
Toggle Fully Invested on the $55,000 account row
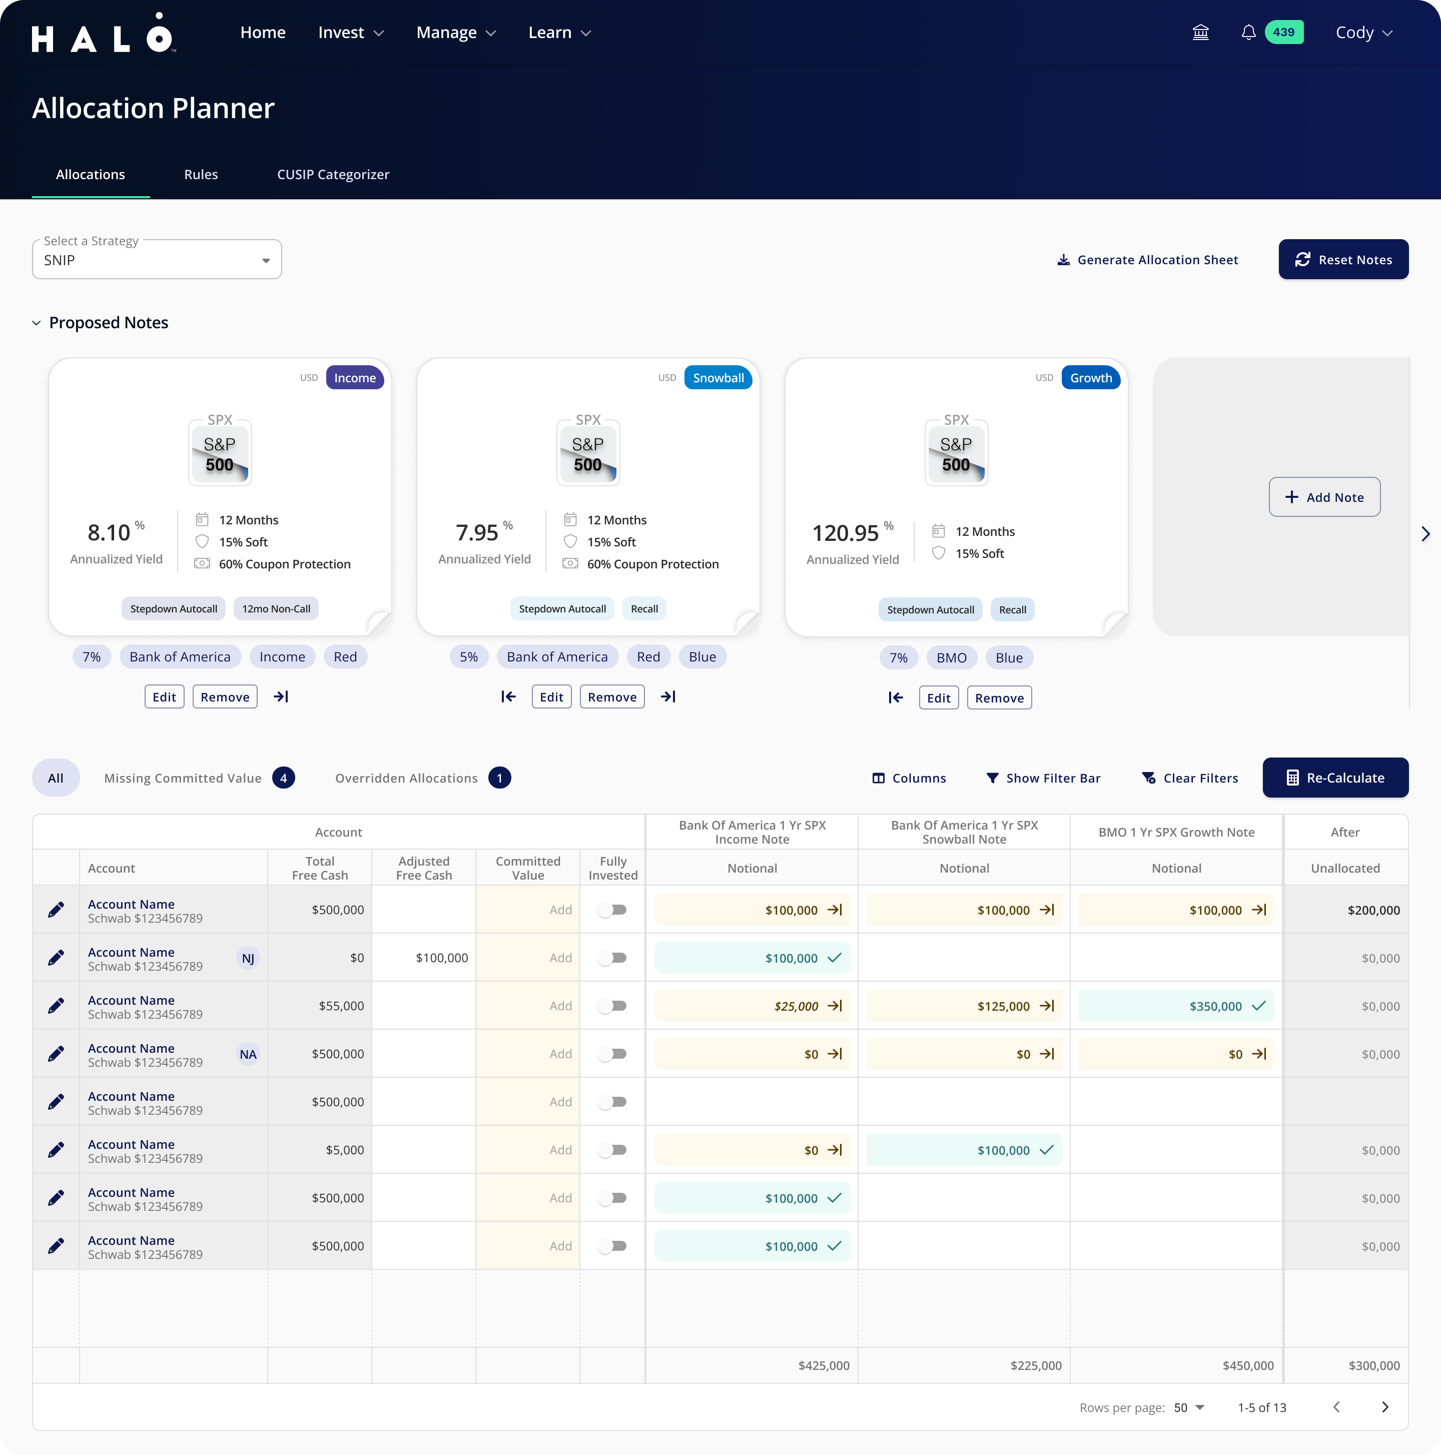(612, 1006)
